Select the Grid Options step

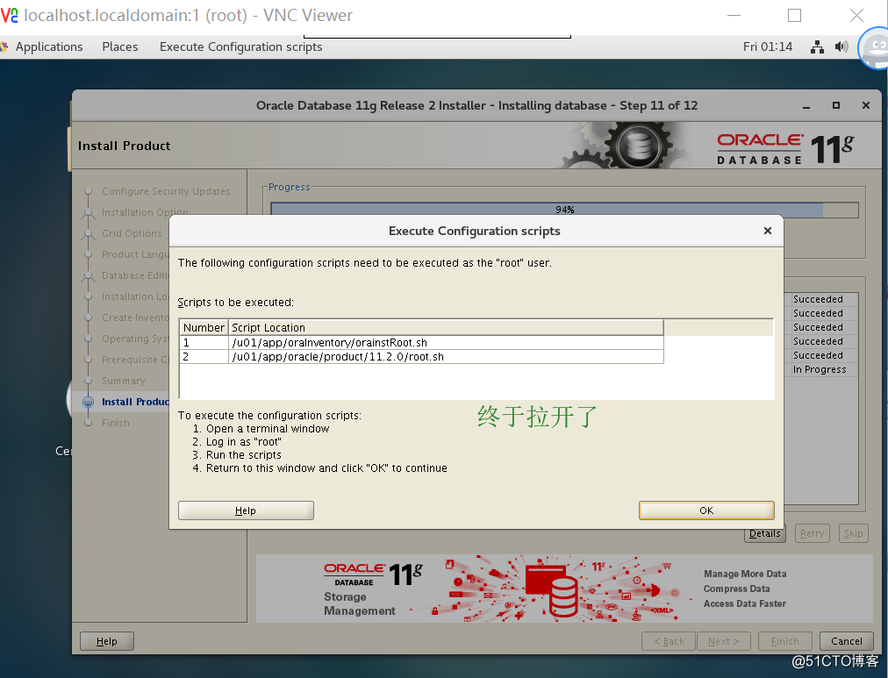point(132,233)
